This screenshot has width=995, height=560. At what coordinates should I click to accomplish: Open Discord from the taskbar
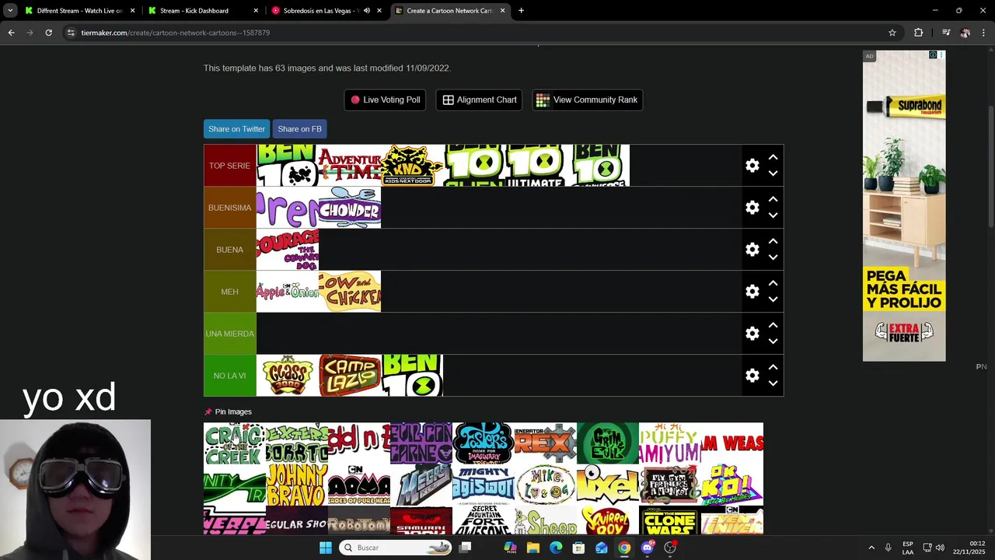point(648,548)
